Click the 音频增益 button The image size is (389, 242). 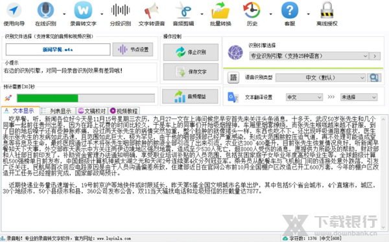click(x=190, y=96)
